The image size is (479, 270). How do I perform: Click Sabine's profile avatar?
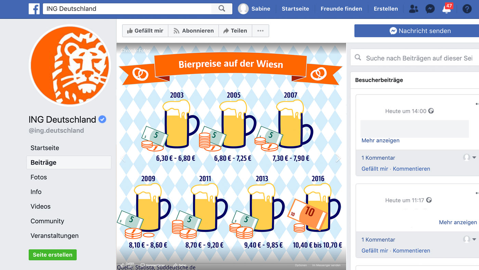click(243, 9)
